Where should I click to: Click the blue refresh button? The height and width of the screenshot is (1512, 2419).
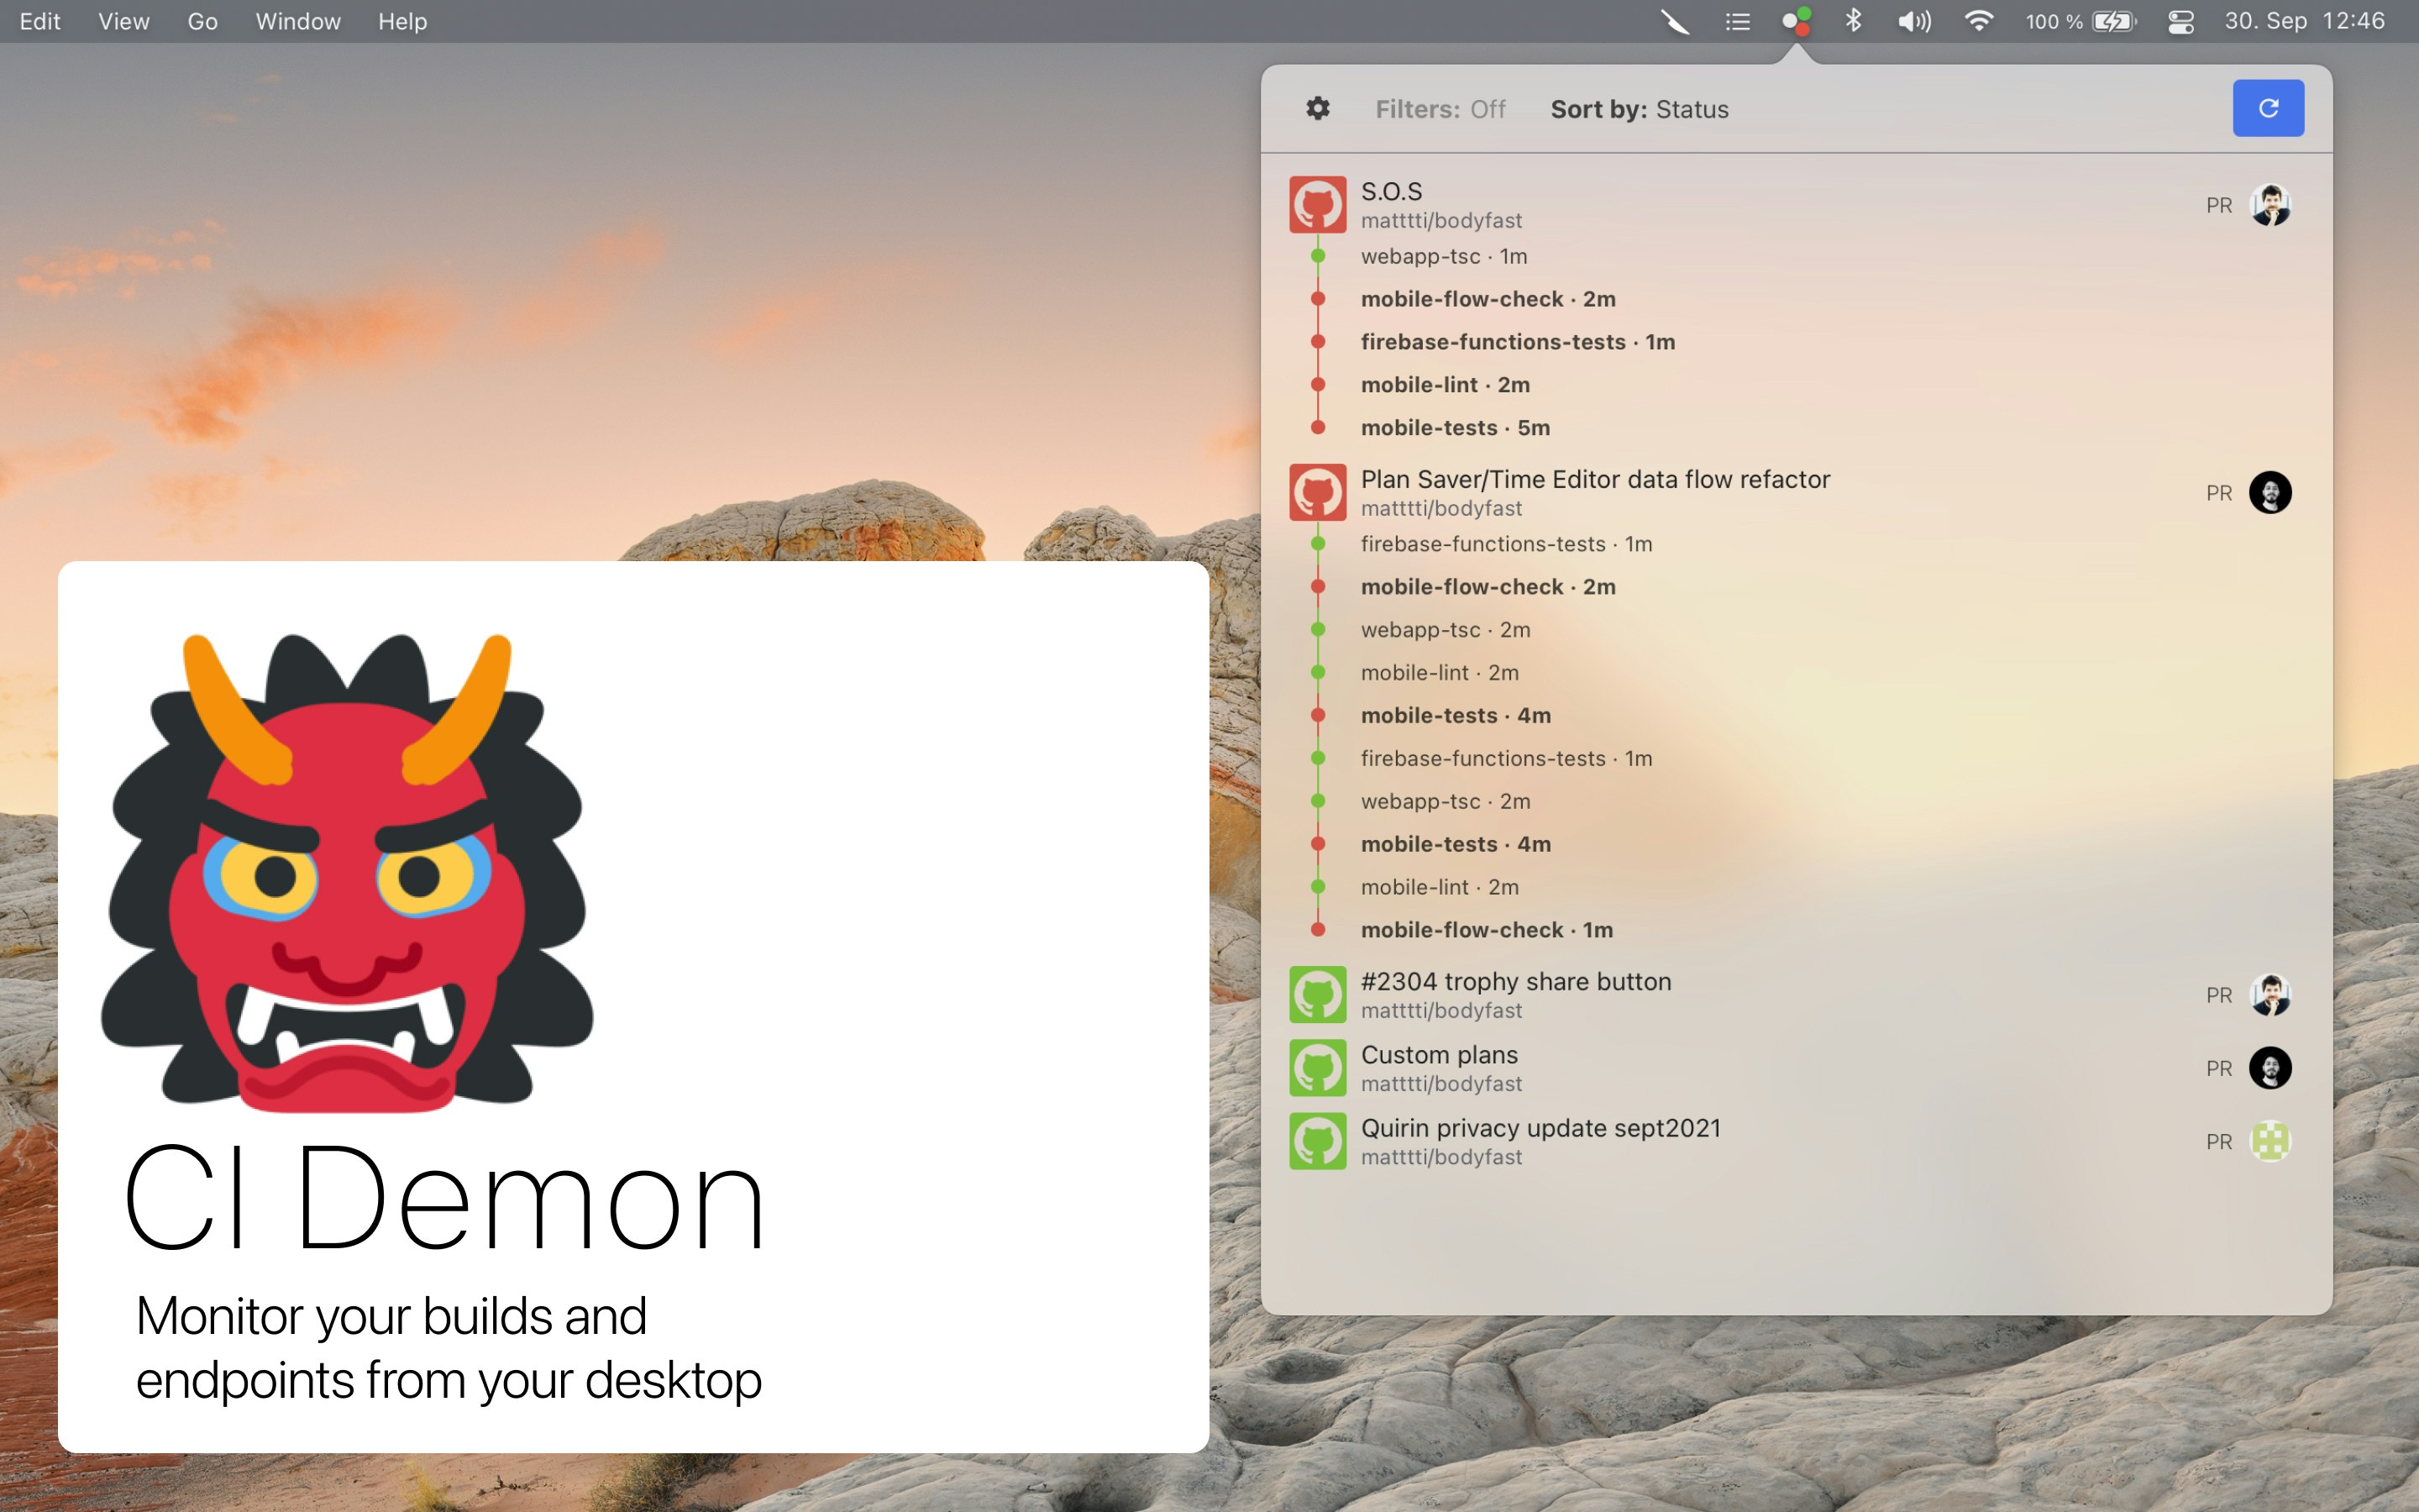click(2267, 108)
